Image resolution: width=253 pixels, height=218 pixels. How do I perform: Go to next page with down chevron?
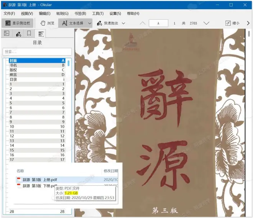(206, 23)
